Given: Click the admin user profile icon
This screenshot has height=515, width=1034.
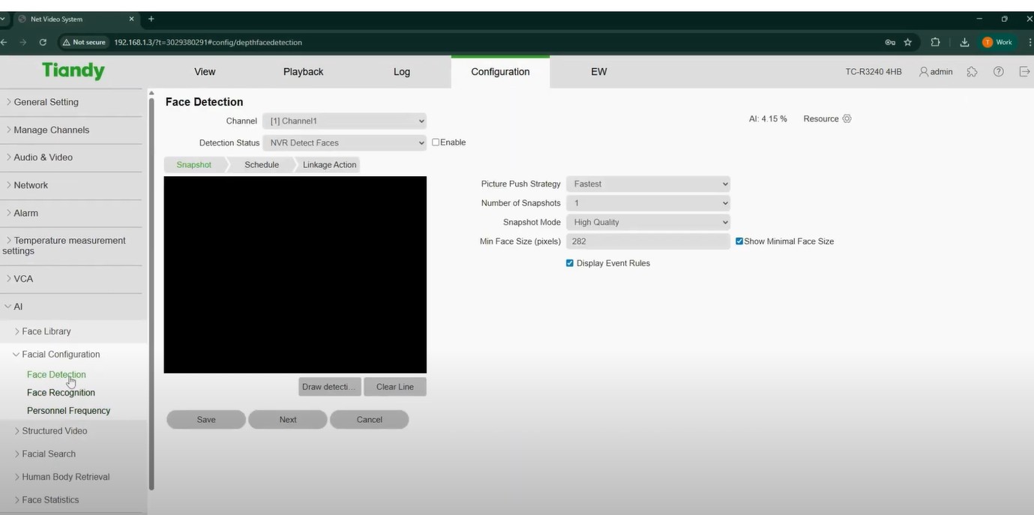Looking at the screenshot, I should (924, 71).
